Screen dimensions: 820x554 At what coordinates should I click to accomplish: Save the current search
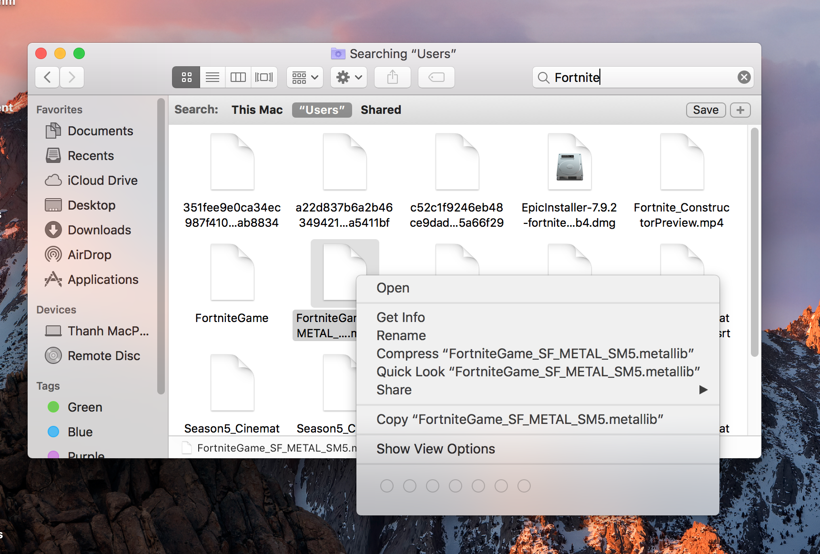[706, 110]
